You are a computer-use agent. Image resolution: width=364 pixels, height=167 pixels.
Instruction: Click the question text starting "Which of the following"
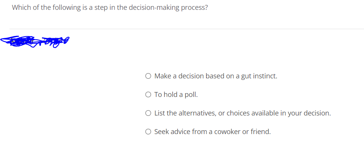pyautogui.click(x=110, y=8)
